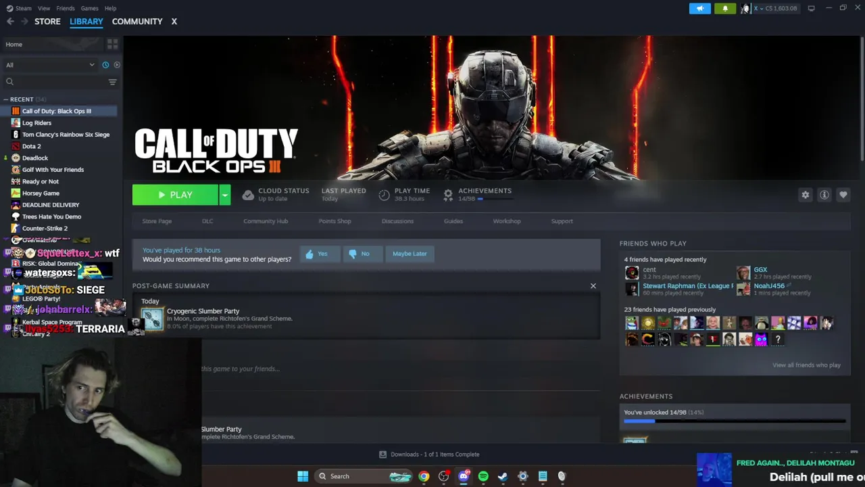Select Ready or Not in library
This screenshot has width=865, height=487.
point(41,181)
